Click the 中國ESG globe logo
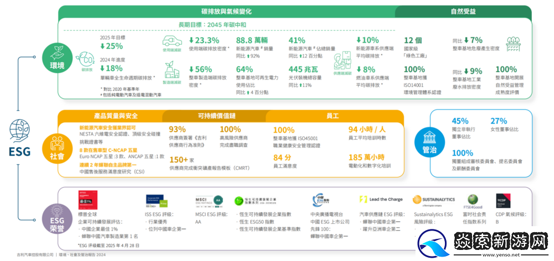The image size is (554, 261). pyautogui.click(x=321, y=201)
